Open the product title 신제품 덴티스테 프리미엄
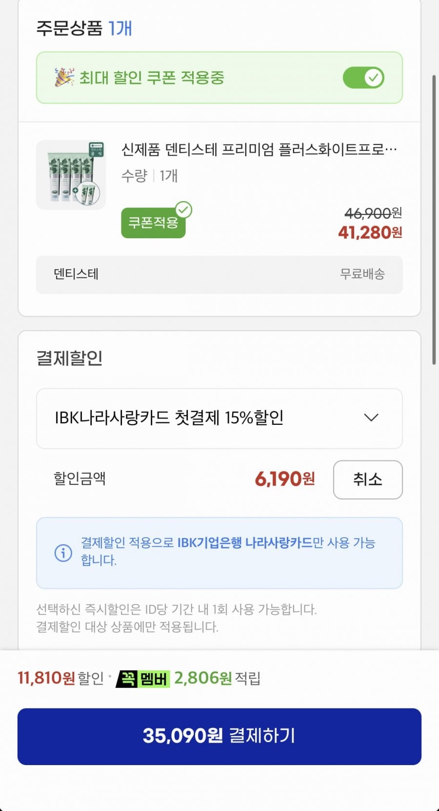 point(259,149)
